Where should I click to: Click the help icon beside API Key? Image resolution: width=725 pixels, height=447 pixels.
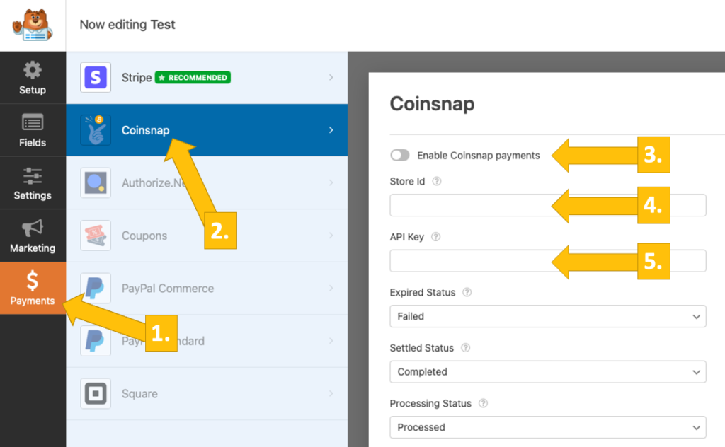[436, 237]
